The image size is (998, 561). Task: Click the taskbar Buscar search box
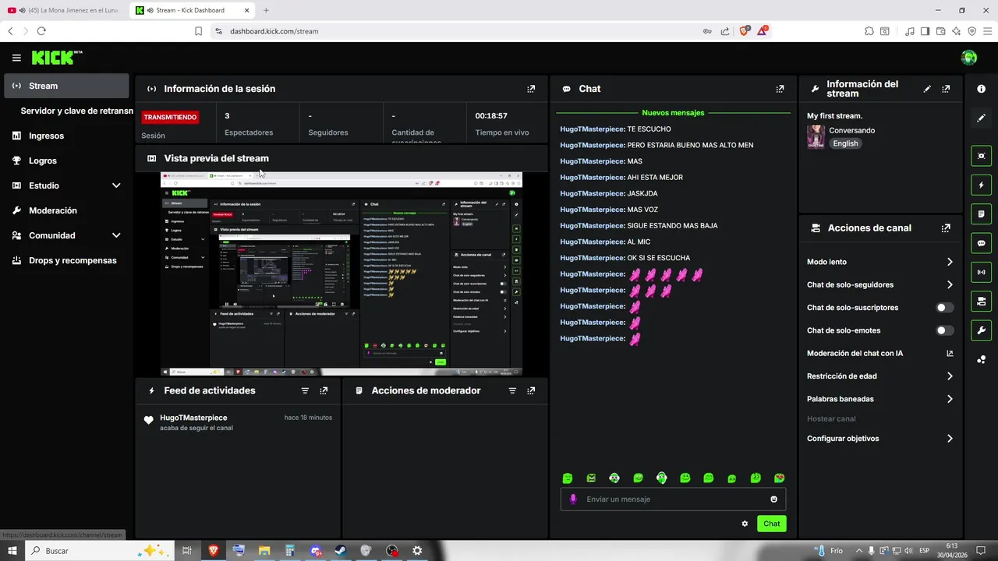pos(100,551)
